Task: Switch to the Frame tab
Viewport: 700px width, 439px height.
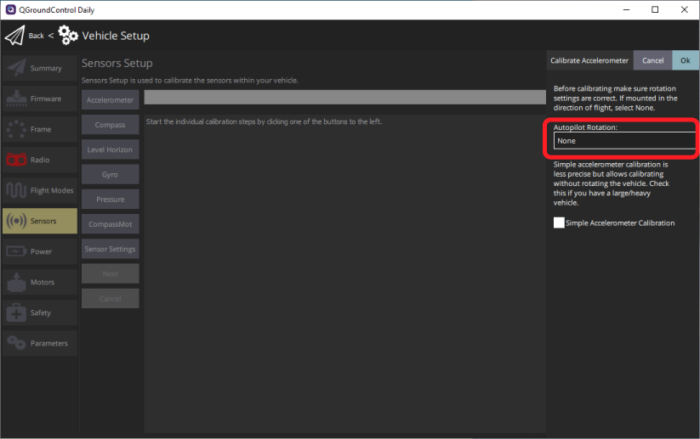Action: [40, 129]
